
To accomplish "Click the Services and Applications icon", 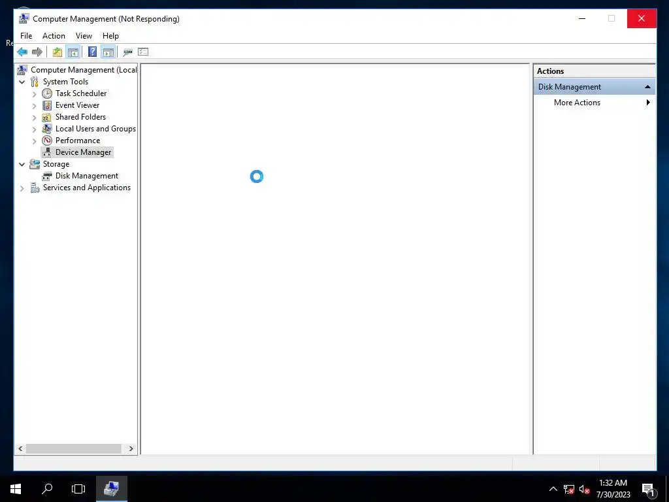I will pyautogui.click(x=35, y=188).
